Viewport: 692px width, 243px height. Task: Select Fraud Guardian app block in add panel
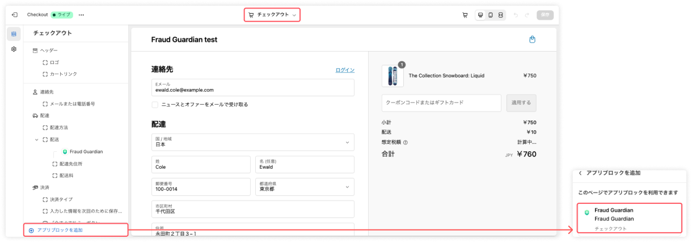pos(629,218)
